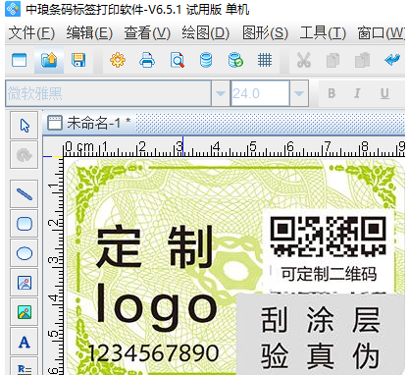This screenshot has height=375, width=409.
Task: Select the arrow pointer tool
Action: tap(25, 126)
